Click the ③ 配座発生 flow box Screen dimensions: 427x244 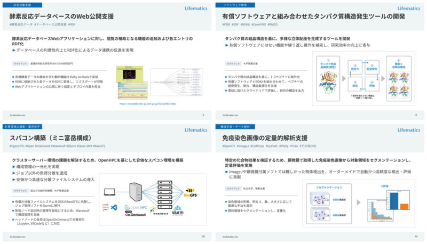tap(371, 67)
